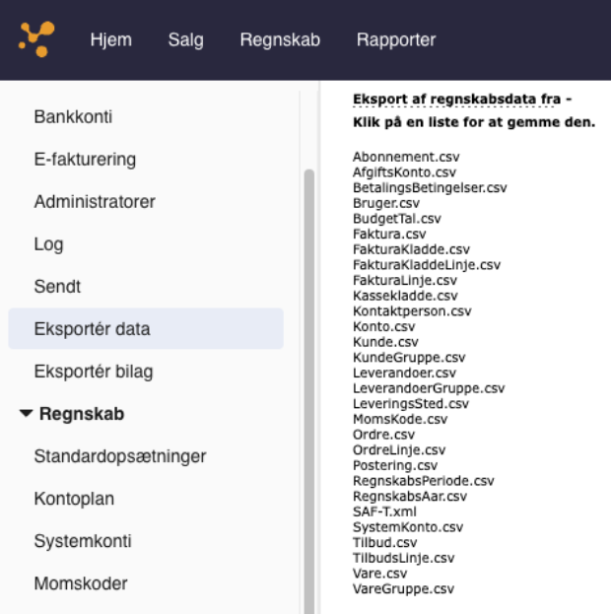Viewport: 611px width, 614px height.
Task: Open the Rapporter menu
Action: [x=396, y=39]
